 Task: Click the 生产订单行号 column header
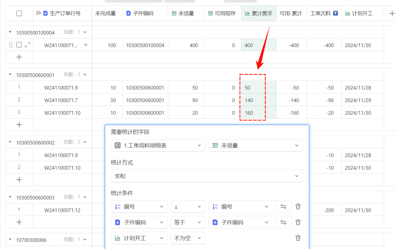point(62,13)
